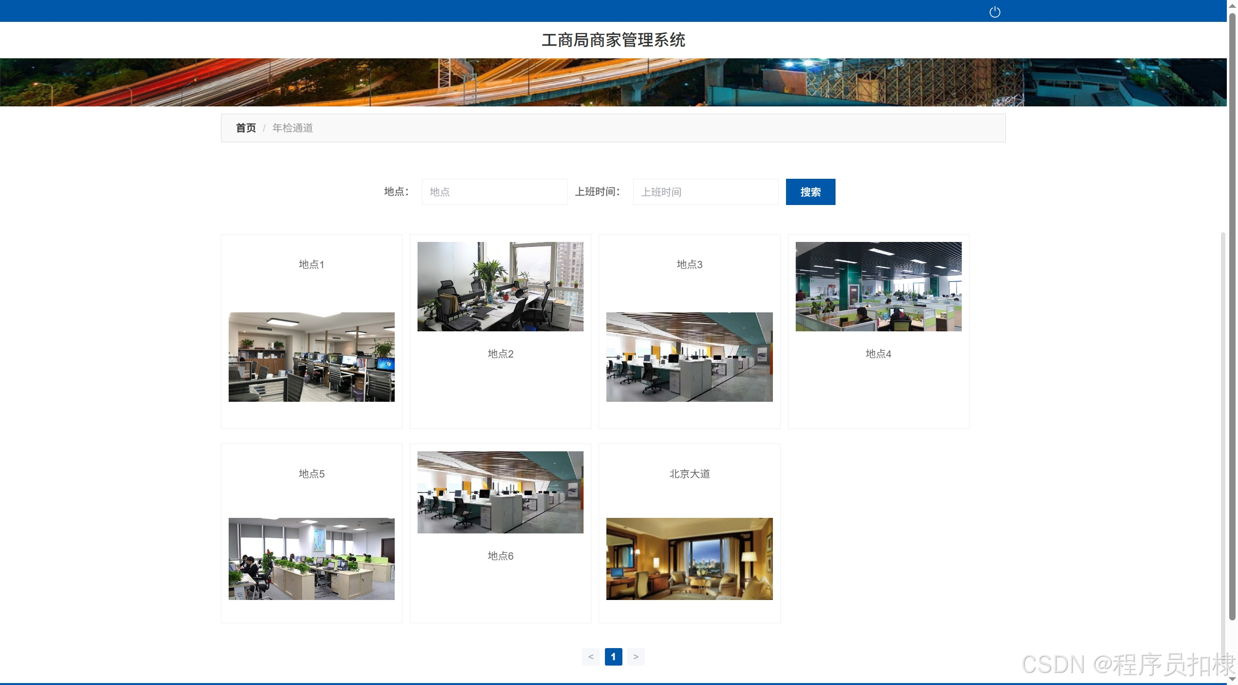Focus the 地点 search input field

coord(494,192)
